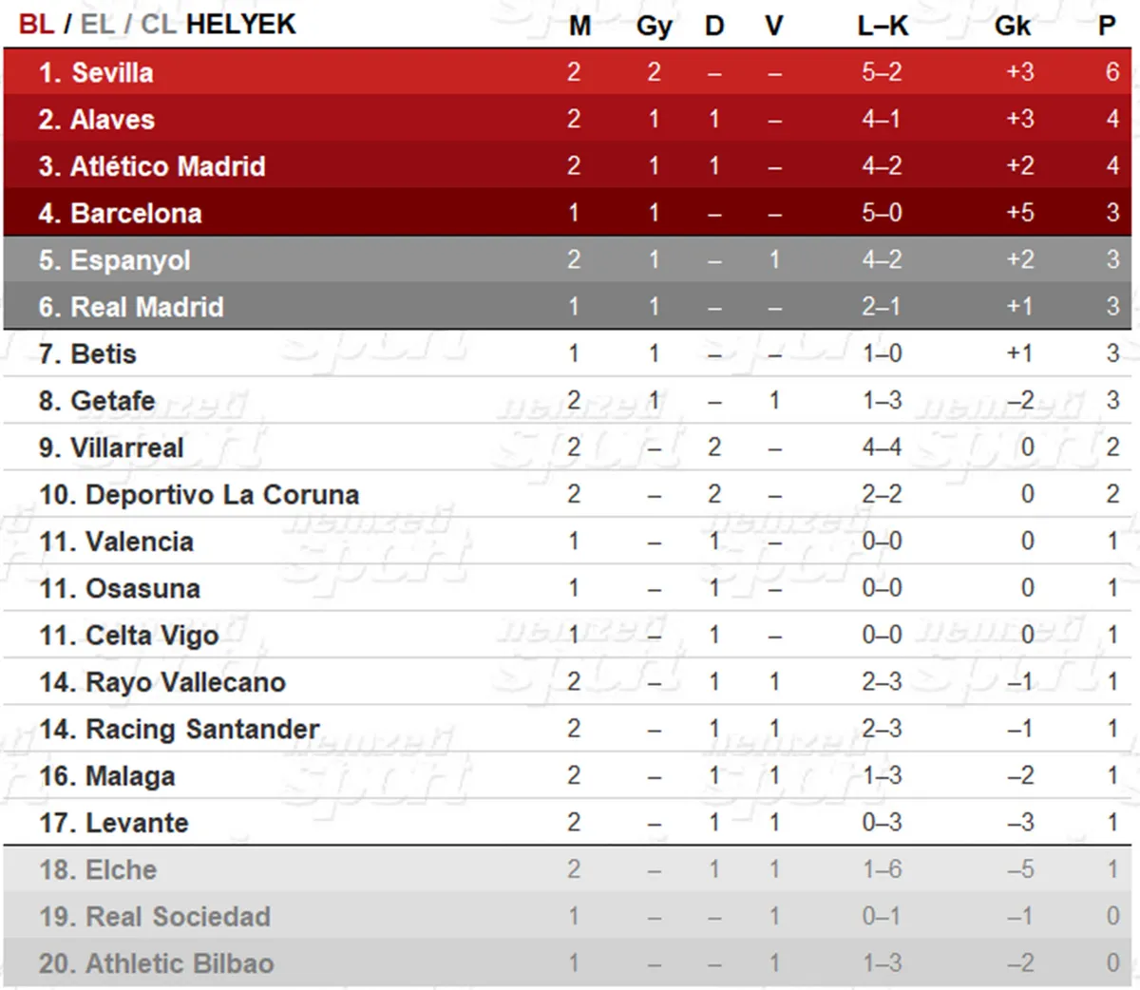
Task: Click the Gy wins column header
Action: pyautogui.click(x=654, y=27)
